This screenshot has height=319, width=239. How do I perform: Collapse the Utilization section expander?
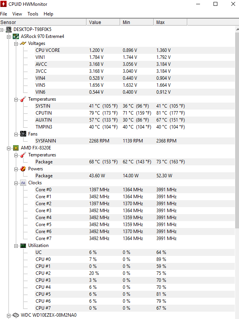point(16,246)
